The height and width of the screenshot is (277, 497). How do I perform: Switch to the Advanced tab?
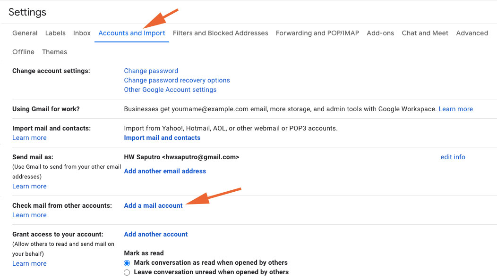pyautogui.click(x=472, y=33)
